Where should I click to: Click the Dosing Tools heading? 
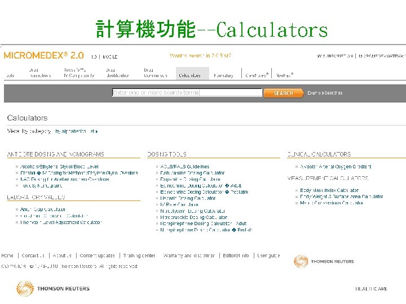[167, 154]
